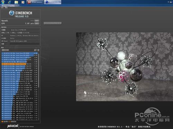Open the Windows Media Player taskbar icon
This screenshot has height=129, width=173.
(x=23, y=2)
